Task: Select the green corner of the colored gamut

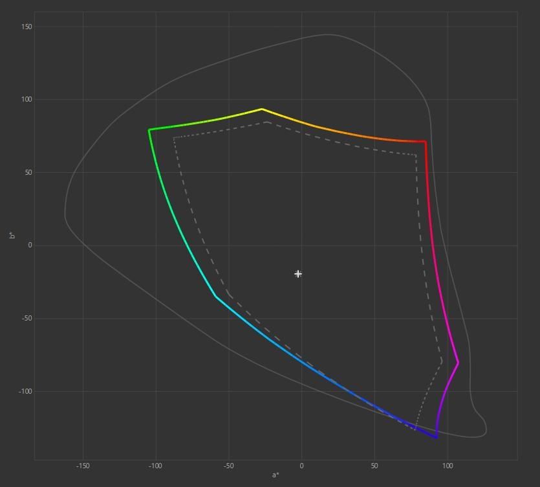Action: tap(149, 130)
